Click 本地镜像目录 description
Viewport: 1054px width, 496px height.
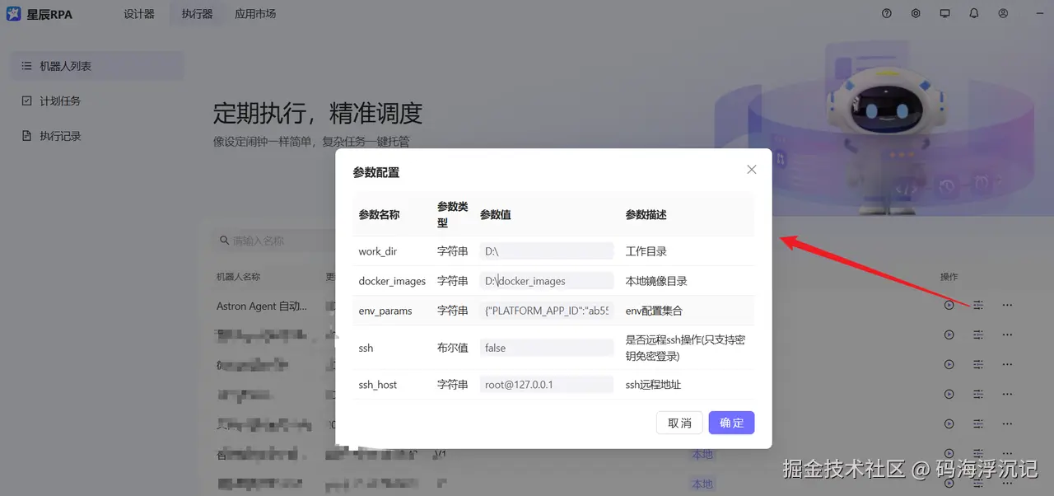pos(656,281)
